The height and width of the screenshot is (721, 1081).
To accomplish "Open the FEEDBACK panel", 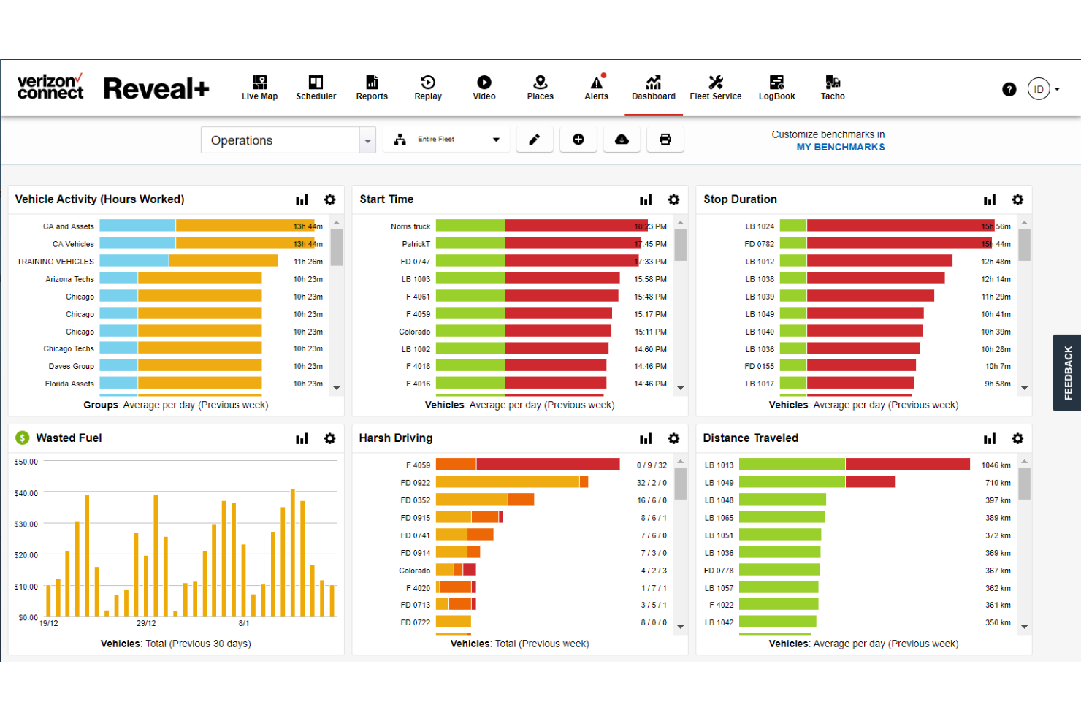I will (1067, 373).
